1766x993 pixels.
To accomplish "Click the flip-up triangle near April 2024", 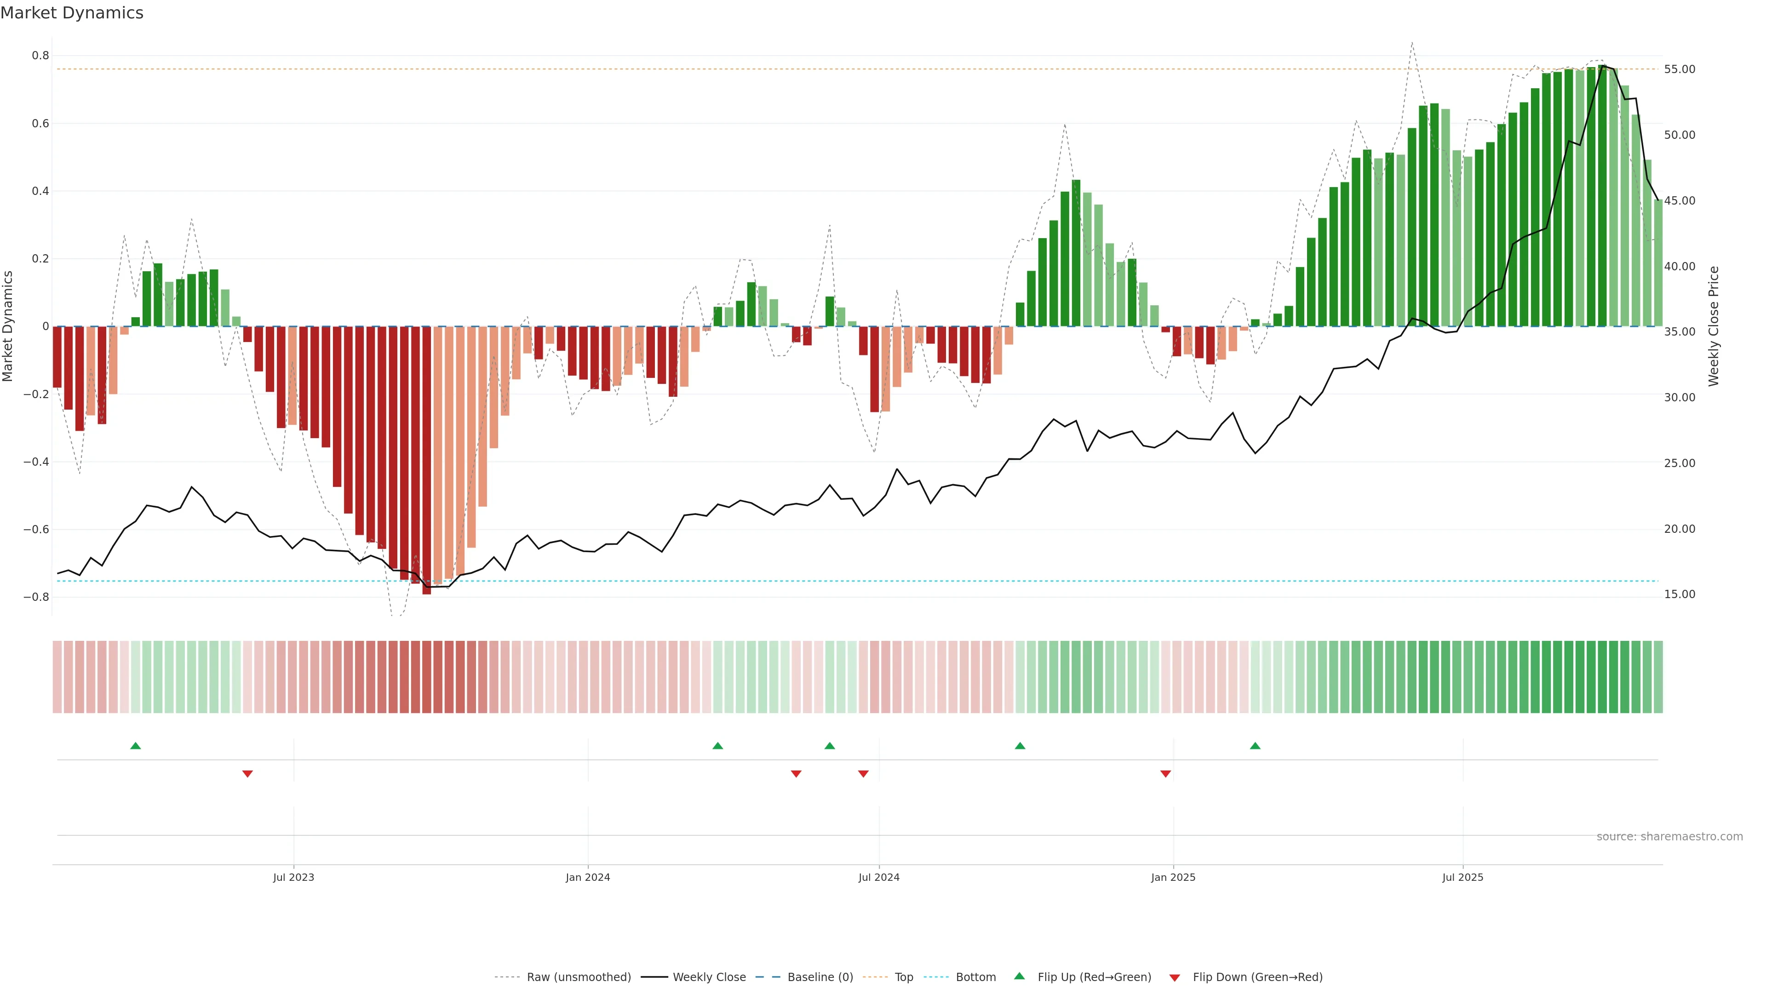I will [718, 746].
